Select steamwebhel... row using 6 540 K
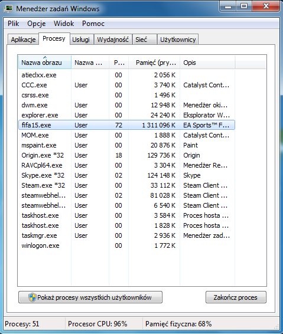The image size is (283, 334). [126, 205]
